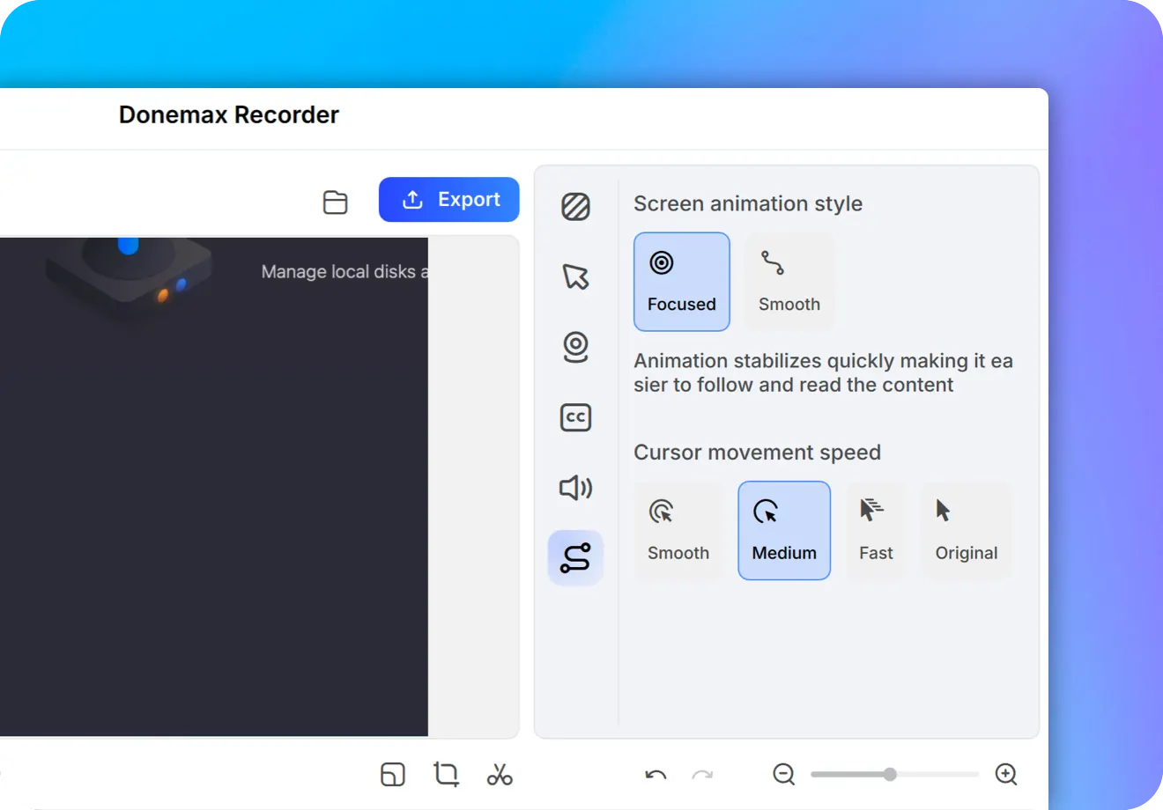
Task: Zoom in with the plus magnifier
Action: [x=1006, y=774]
